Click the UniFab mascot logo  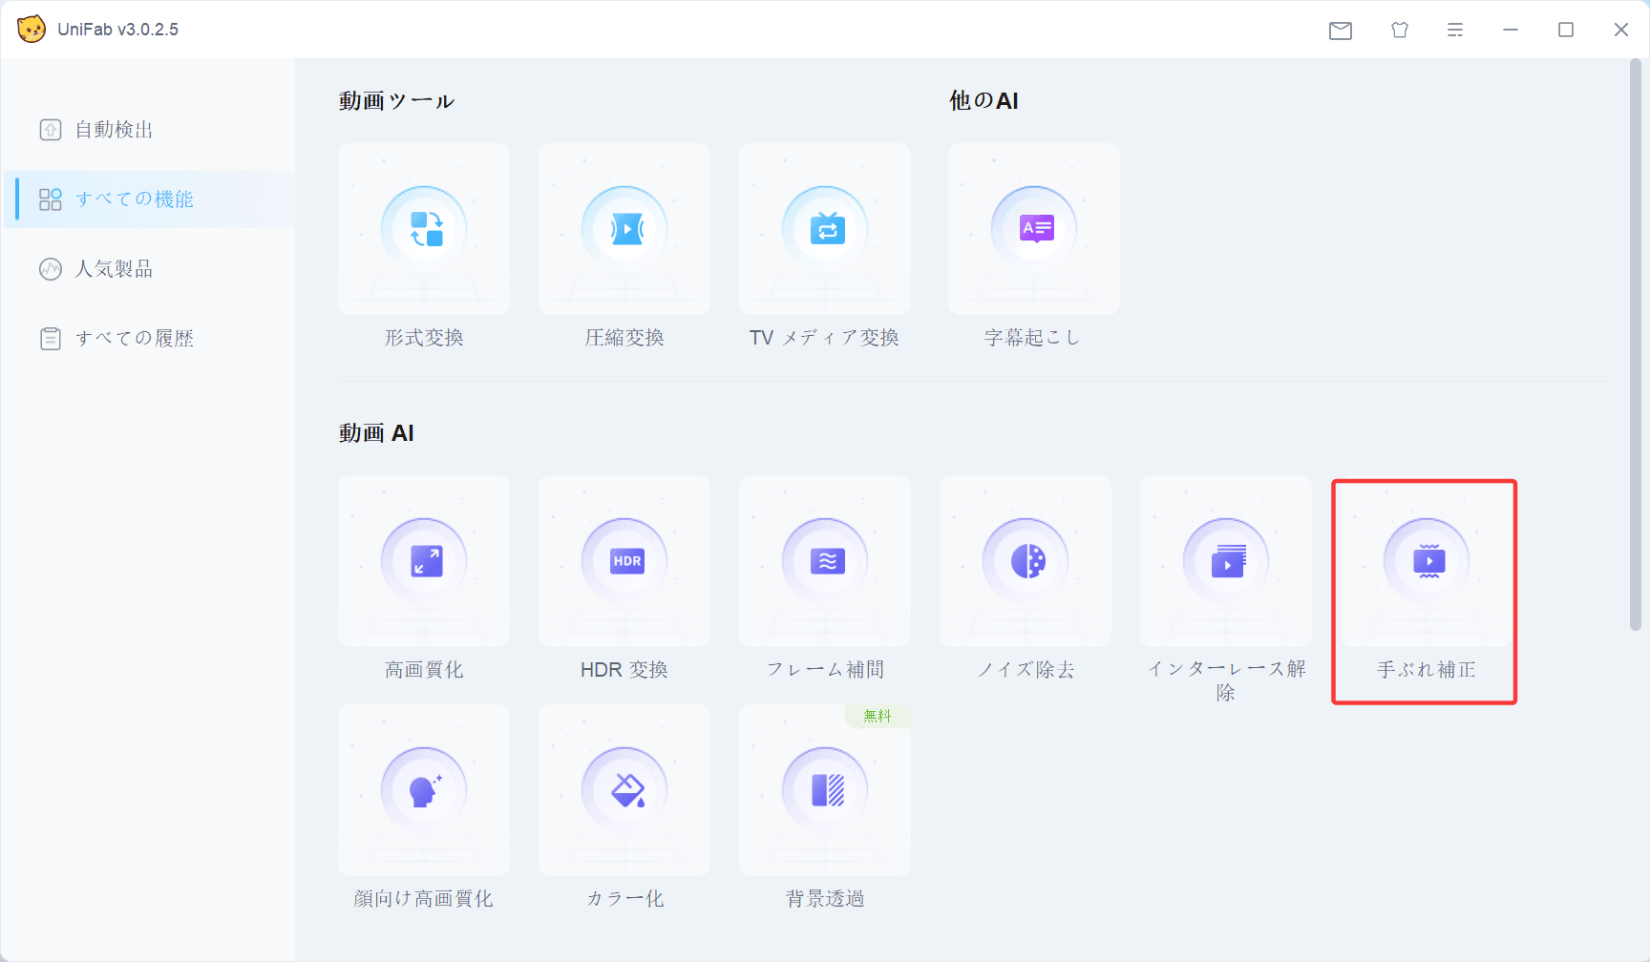coord(32,29)
